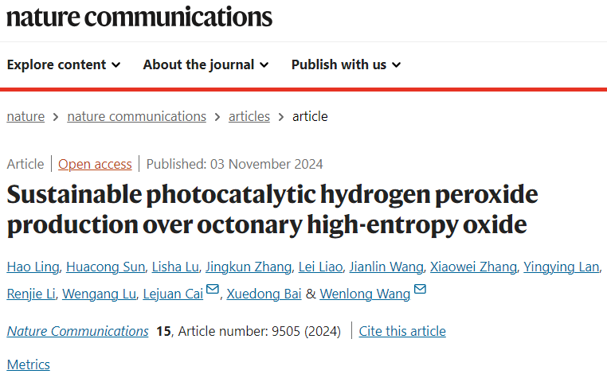Select author Yingying Lan
607x378 pixels.
pos(561,267)
